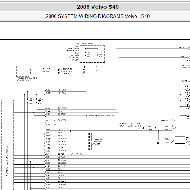Click the BLK/BLU label in the B4 row
Screen dimensions: 190x190
pyautogui.click(x=62, y=157)
